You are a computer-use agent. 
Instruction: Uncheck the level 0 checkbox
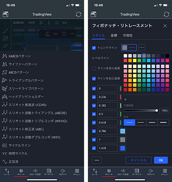point(94,88)
